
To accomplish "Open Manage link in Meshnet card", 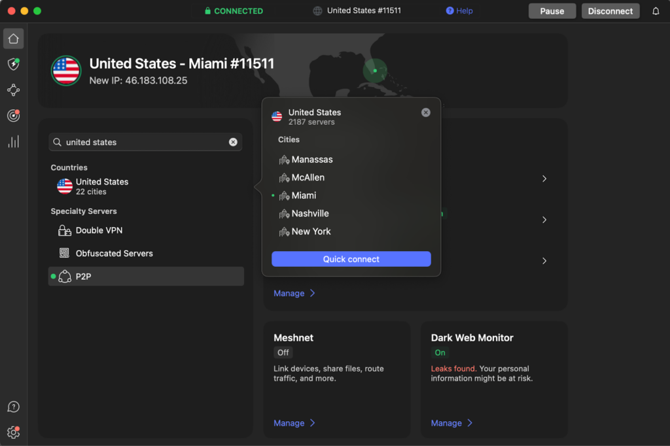I will 294,423.
